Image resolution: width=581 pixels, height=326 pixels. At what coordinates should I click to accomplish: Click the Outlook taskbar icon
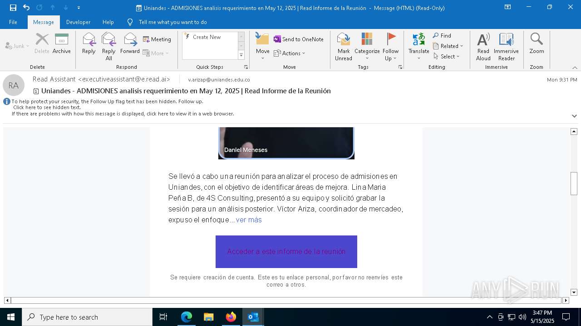pyautogui.click(x=253, y=317)
